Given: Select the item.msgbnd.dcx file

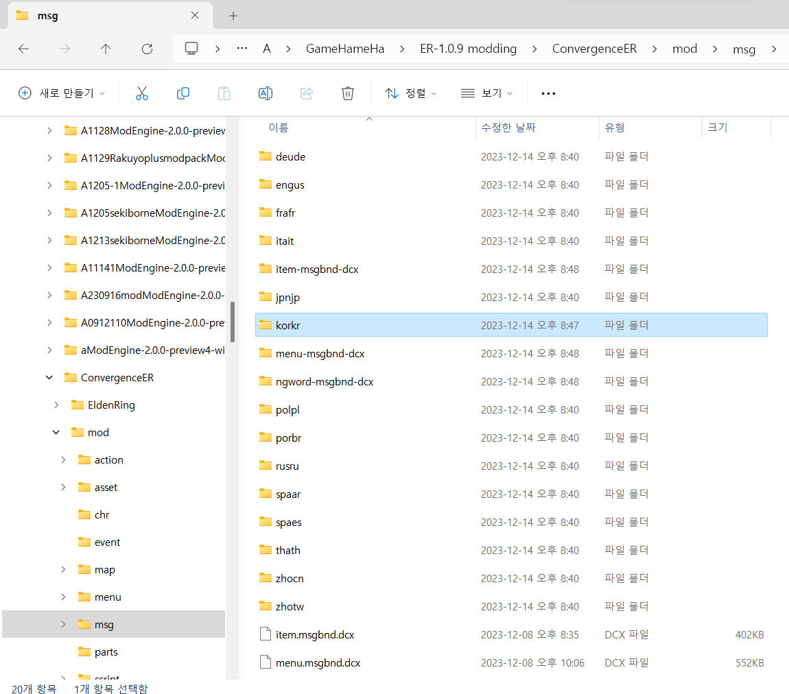Looking at the screenshot, I should [315, 634].
